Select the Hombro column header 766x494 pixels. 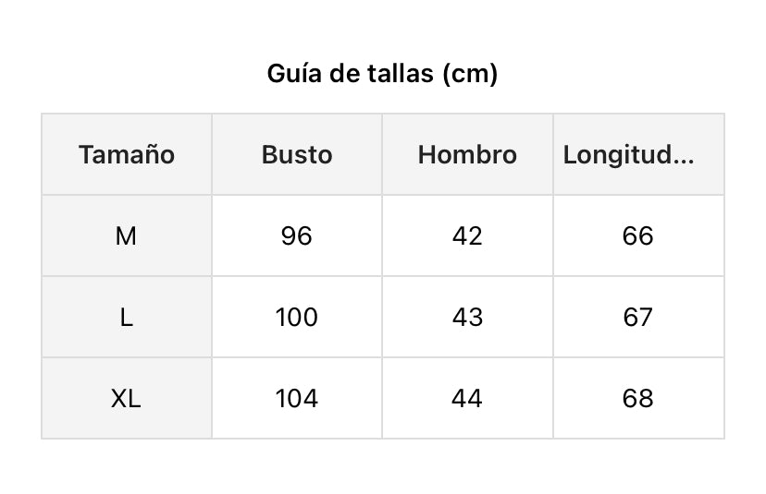pos(467,154)
